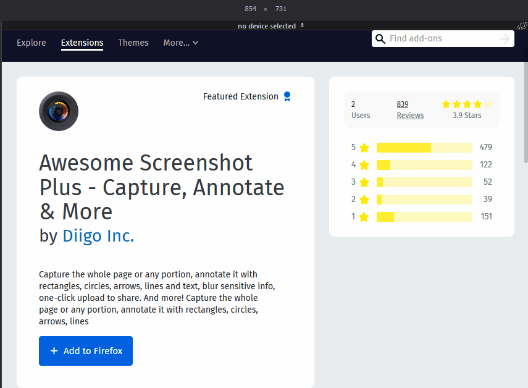Click the 151 one-star count
528x388 pixels.
pos(486,217)
